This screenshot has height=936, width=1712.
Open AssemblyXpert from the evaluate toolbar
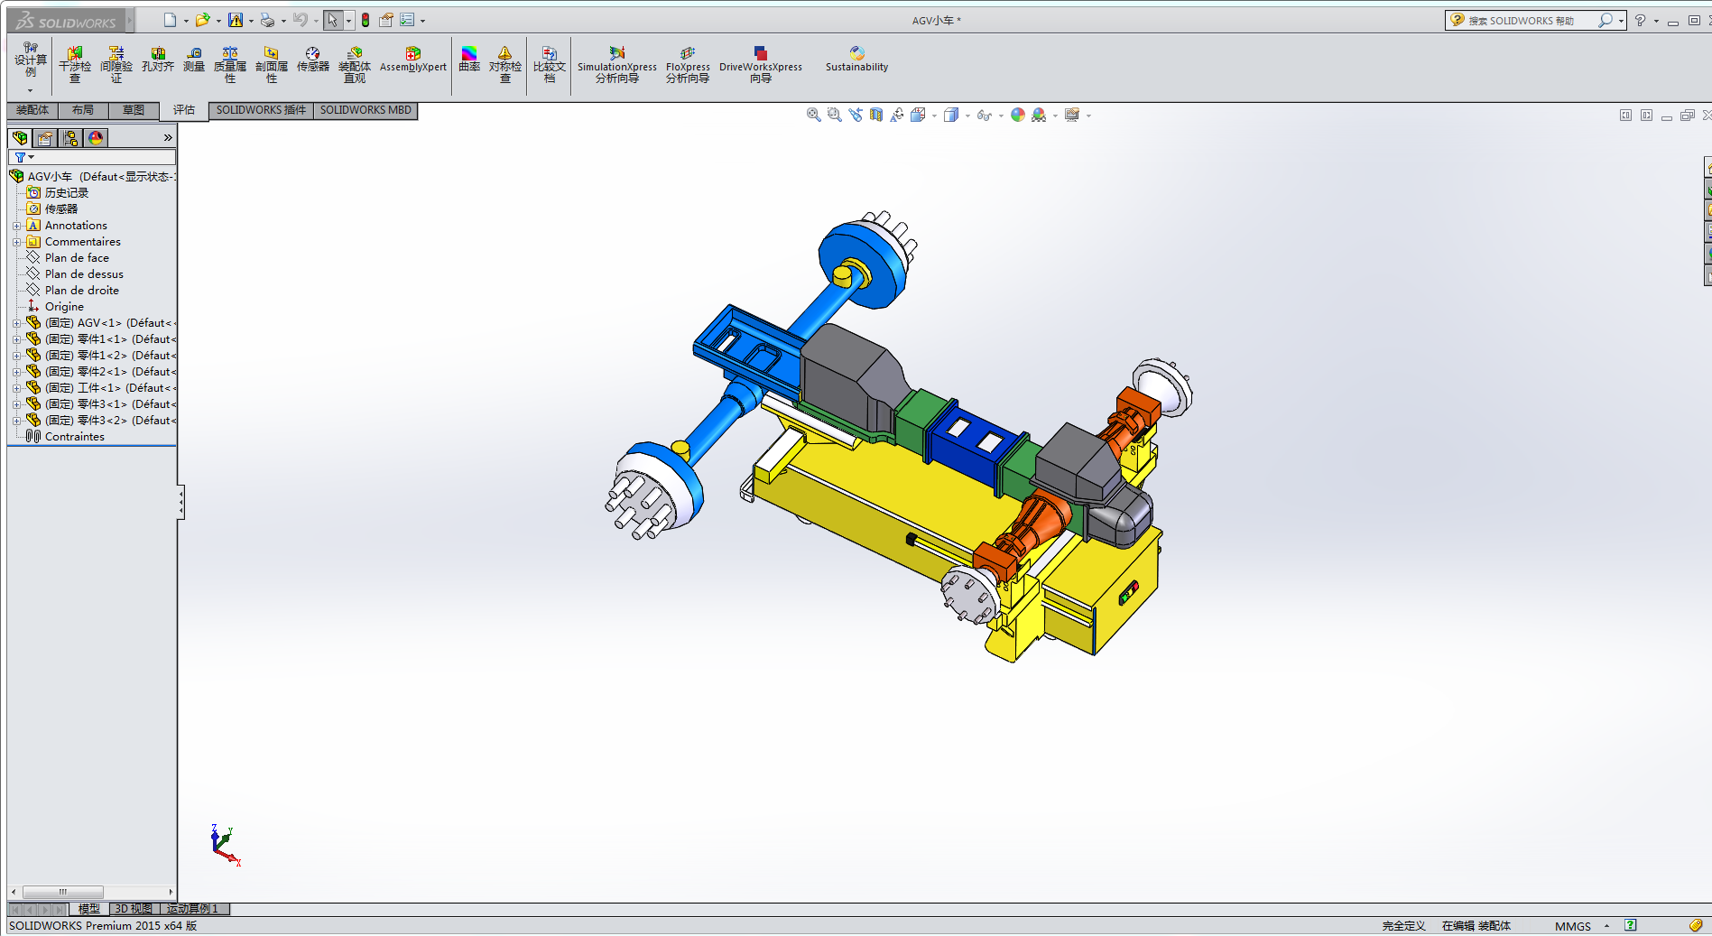pyautogui.click(x=412, y=60)
